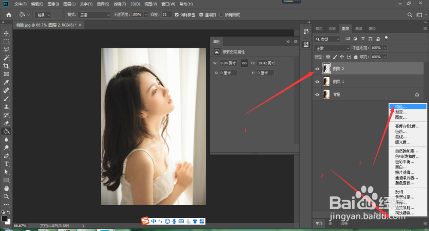The width and height of the screenshot is (429, 231).
Task: Open the 文件(F) menu
Action: coord(21,4)
